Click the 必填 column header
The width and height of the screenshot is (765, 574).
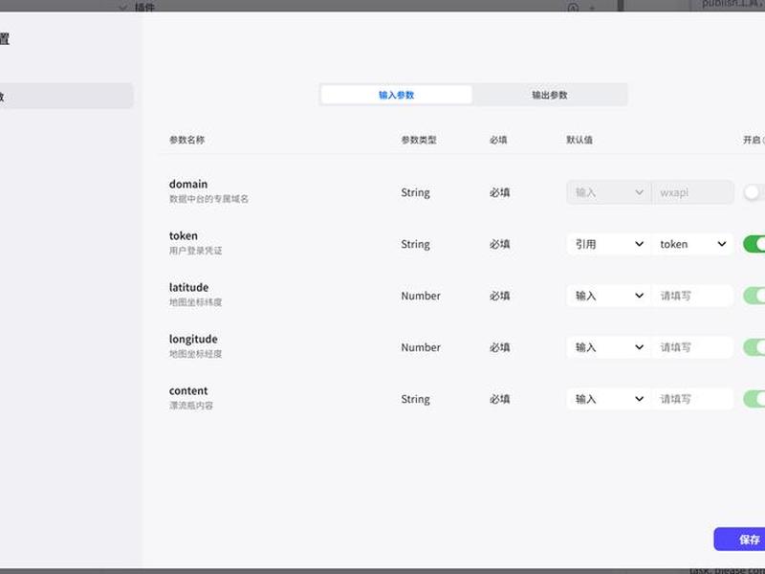[498, 140]
